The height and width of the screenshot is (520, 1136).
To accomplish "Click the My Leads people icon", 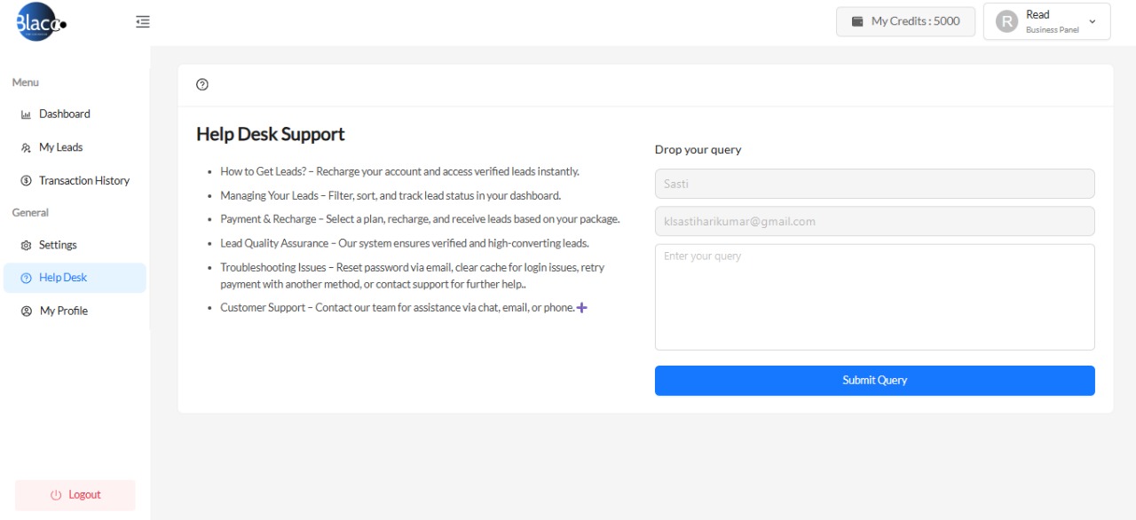I will 26,148.
